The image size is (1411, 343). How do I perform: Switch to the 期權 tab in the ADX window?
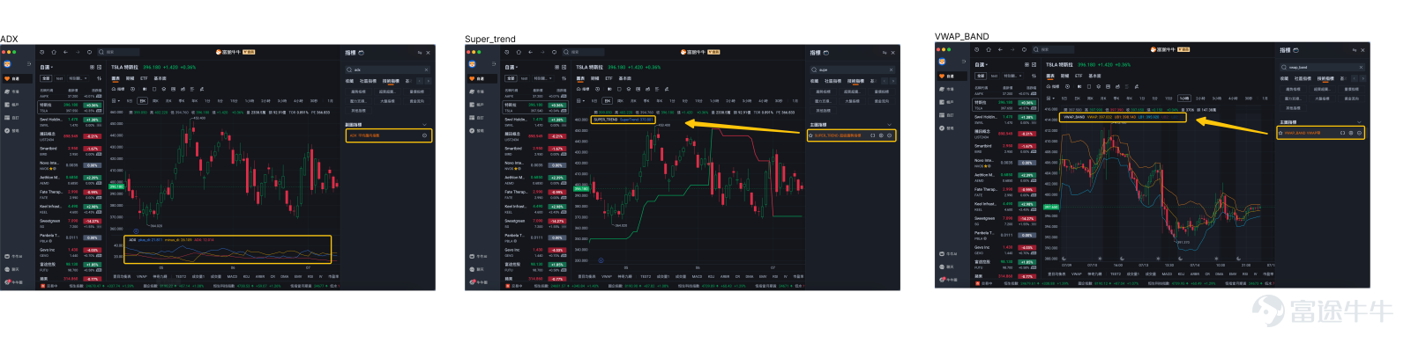click(130, 78)
